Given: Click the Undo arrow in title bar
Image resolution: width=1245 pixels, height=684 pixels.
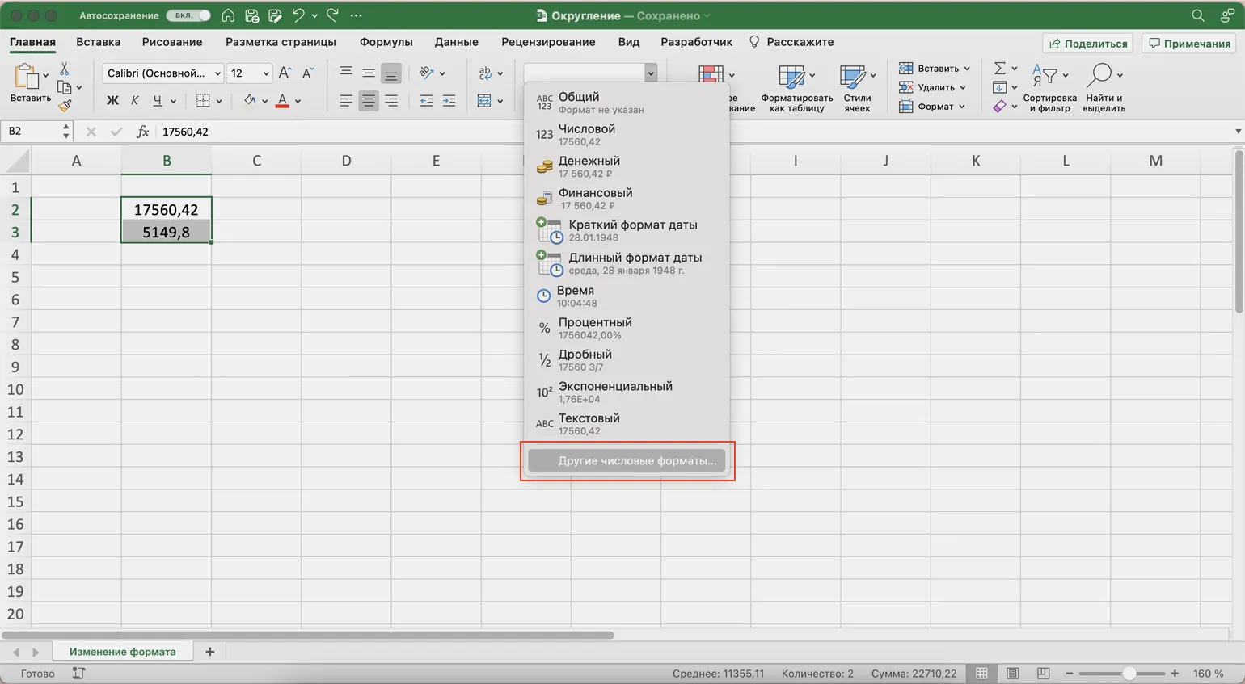Looking at the screenshot, I should [x=298, y=15].
